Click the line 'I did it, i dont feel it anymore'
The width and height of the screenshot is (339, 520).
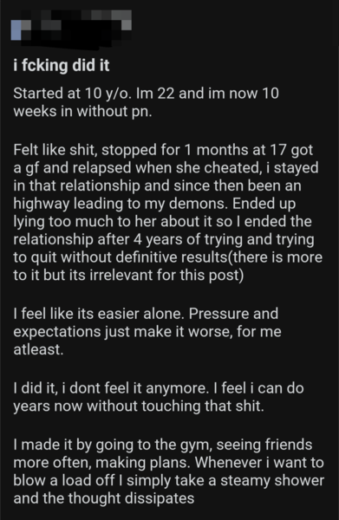(x=159, y=388)
